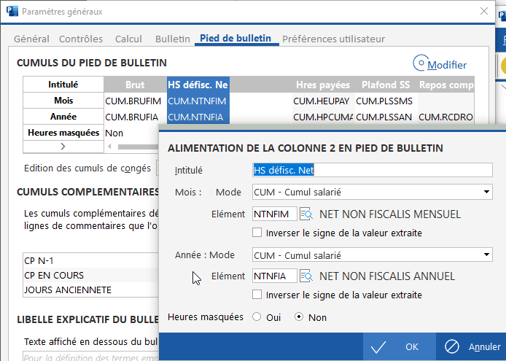Select the 'JOURS ANCIENNETE' list row
Image resolution: width=506 pixels, height=361 pixels.
pyautogui.click(x=91, y=290)
